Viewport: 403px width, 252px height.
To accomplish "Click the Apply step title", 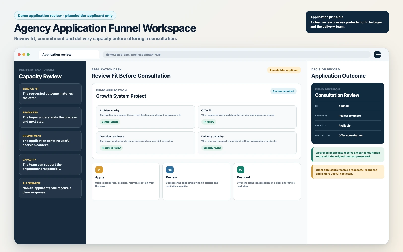I will click(x=99, y=177).
